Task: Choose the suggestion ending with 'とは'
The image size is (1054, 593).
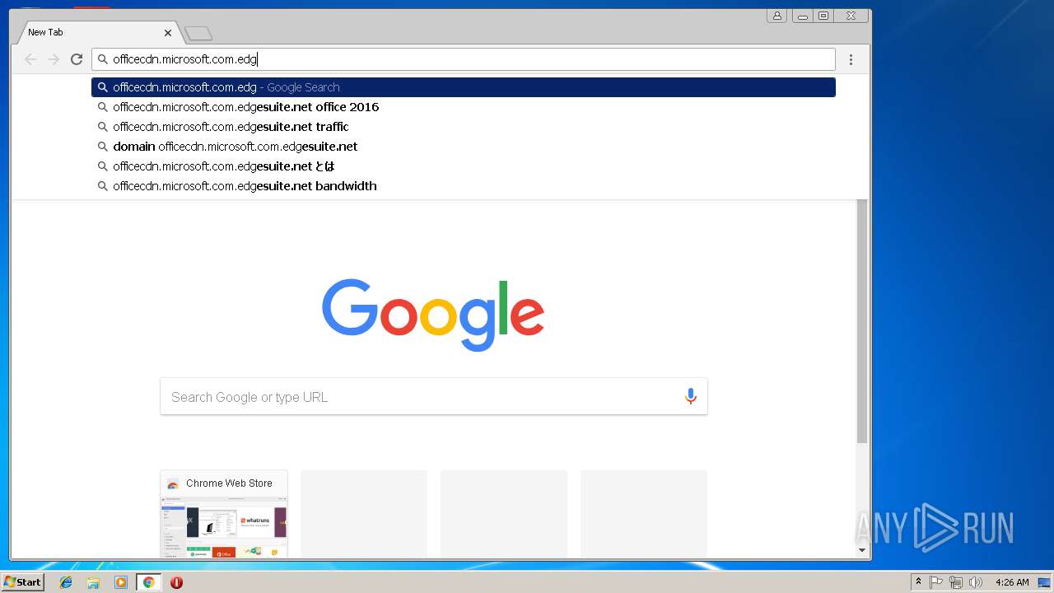Action: point(464,166)
